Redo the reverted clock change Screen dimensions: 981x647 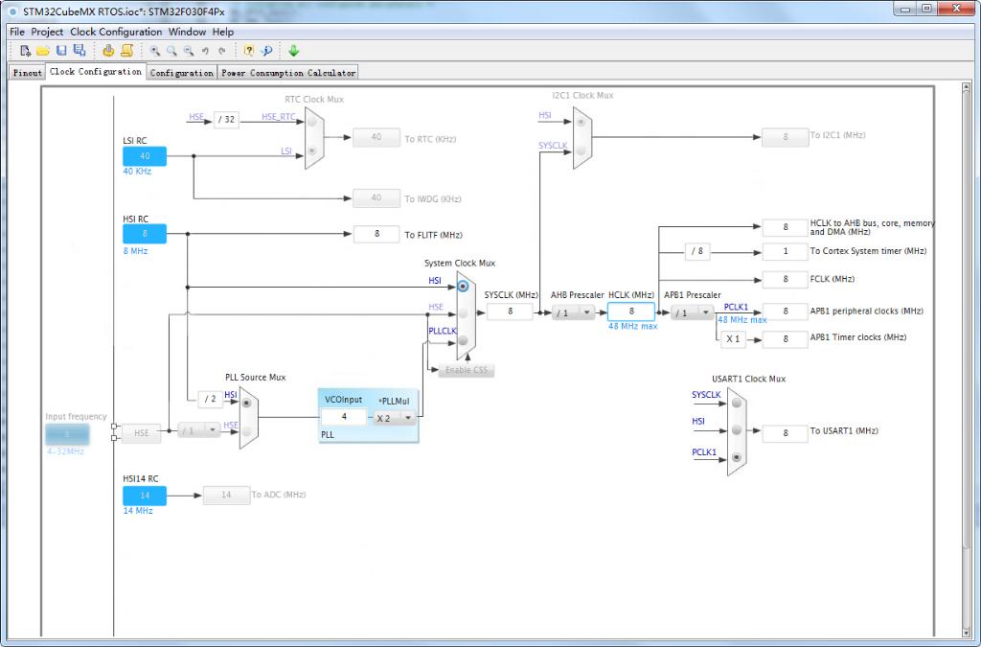coord(221,51)
